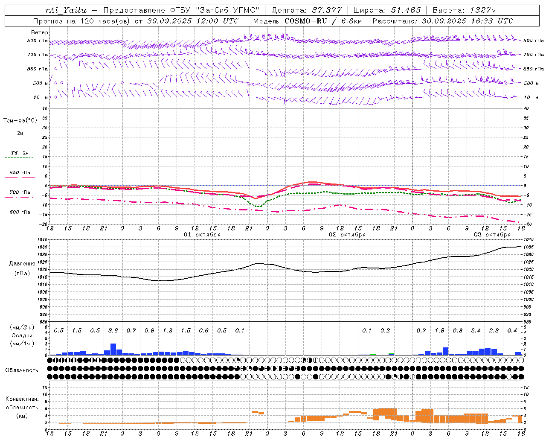Click the 3.6 three-hour precipitation value

pyautogui.click(x=113, y=331)
